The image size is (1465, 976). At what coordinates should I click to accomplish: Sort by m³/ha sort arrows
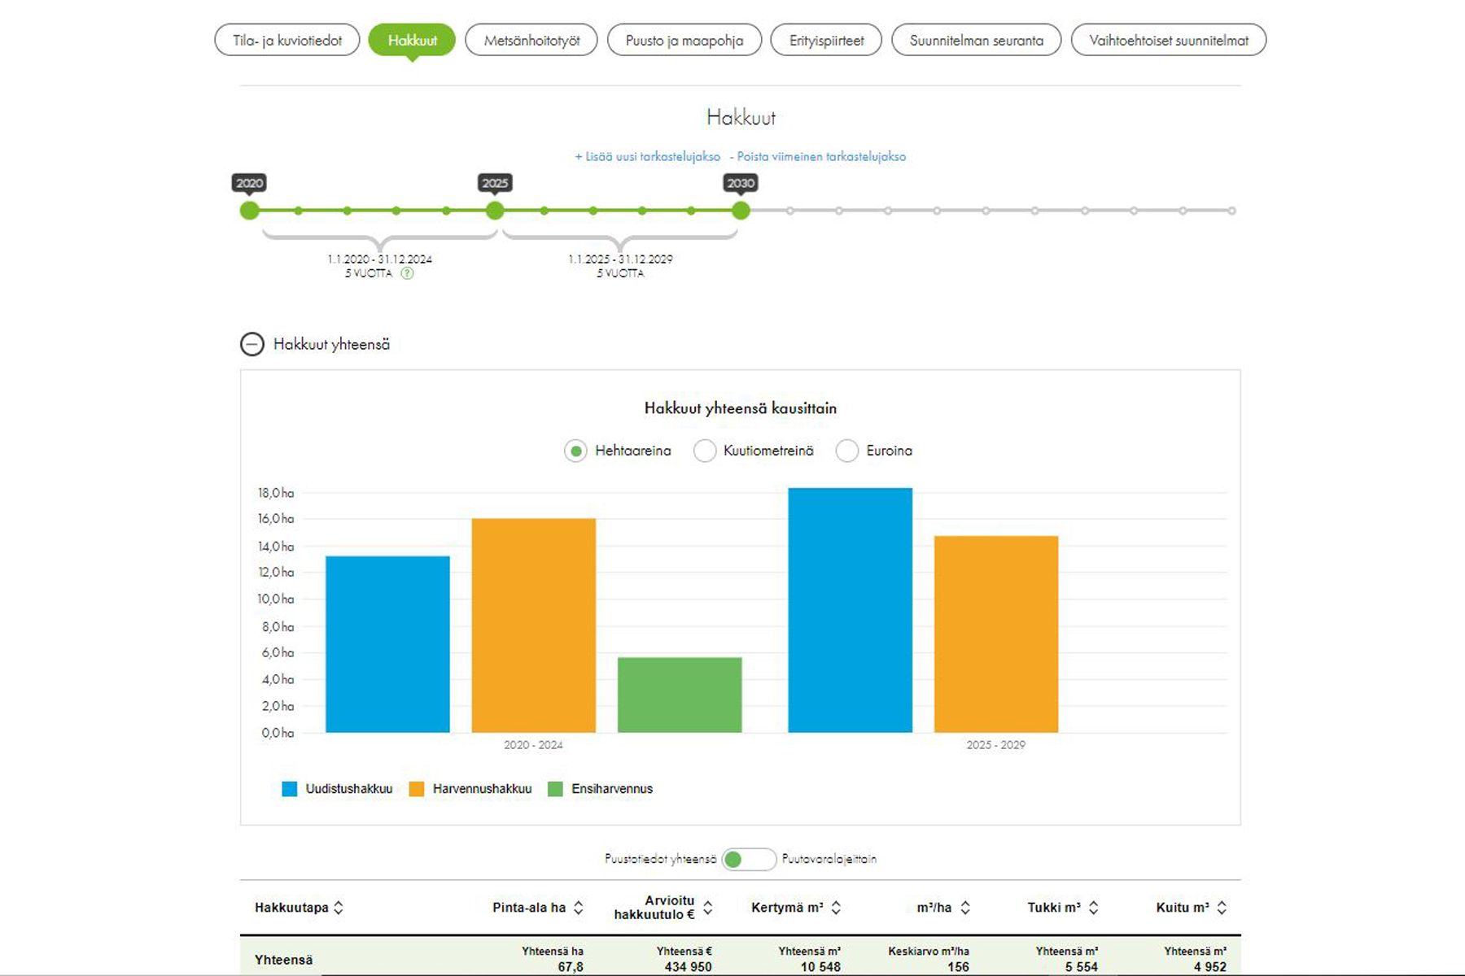(965, 908)
